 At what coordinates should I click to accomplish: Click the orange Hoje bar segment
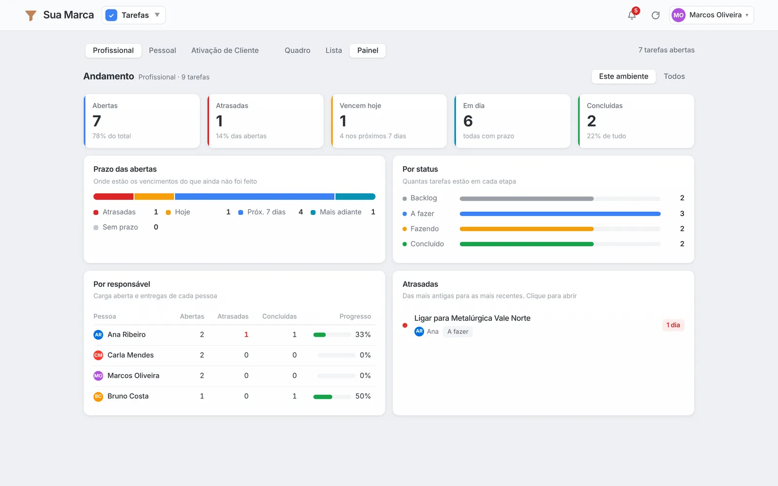[x=154, y=197]
